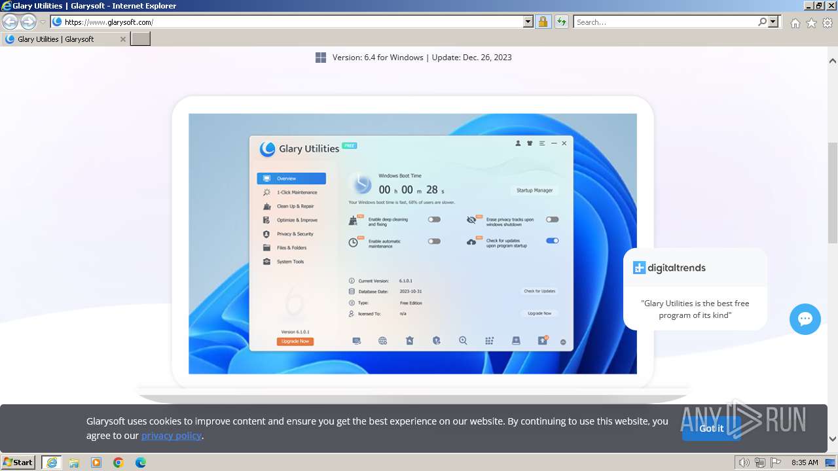The height and width of the screenshot is (471, 838).
Task: Open the IE Home icon
Action: coord(795,23)
